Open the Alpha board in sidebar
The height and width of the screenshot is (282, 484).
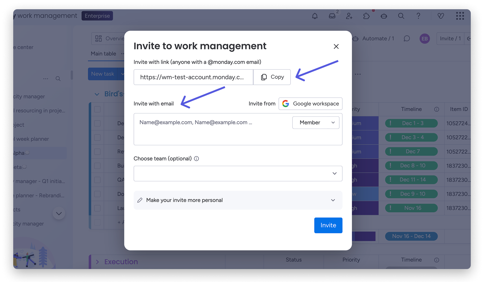40,153
